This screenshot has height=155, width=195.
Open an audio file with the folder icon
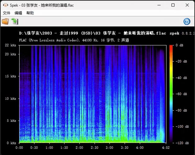(x=5, y=21)
